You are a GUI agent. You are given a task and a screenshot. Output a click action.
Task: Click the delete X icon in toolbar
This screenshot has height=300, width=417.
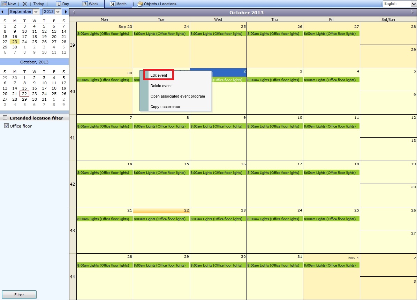tap(24, 4)
